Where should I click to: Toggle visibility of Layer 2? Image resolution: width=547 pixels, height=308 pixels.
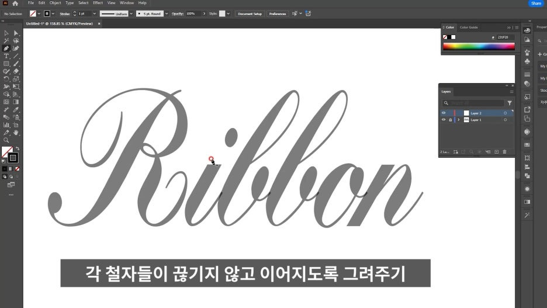coord(444,113)
